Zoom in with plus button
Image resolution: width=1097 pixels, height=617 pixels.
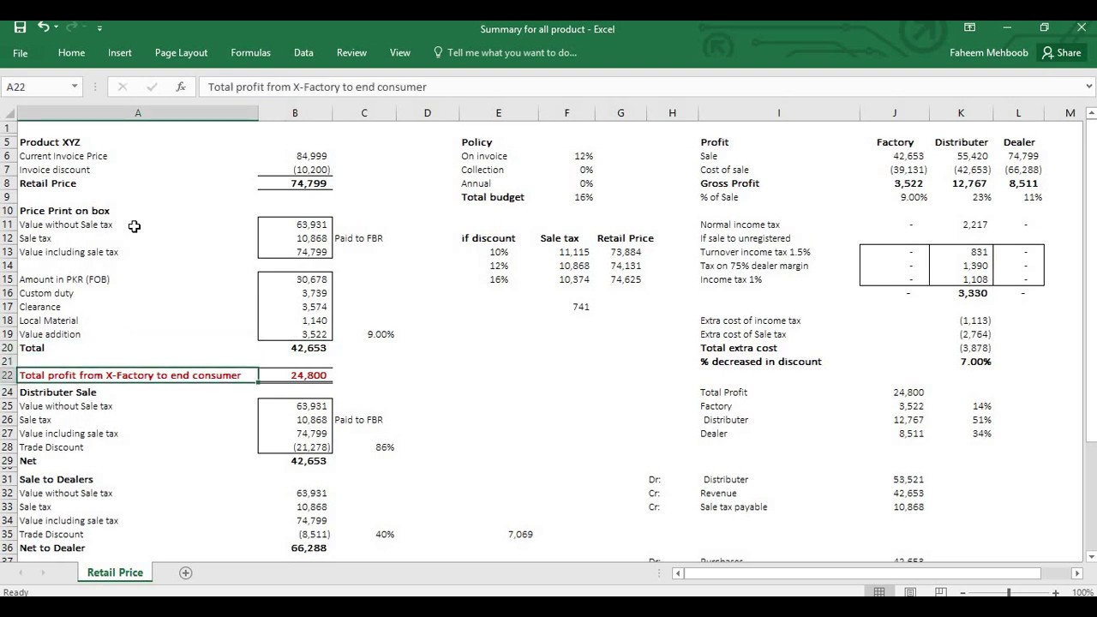tap(1055, 592)
